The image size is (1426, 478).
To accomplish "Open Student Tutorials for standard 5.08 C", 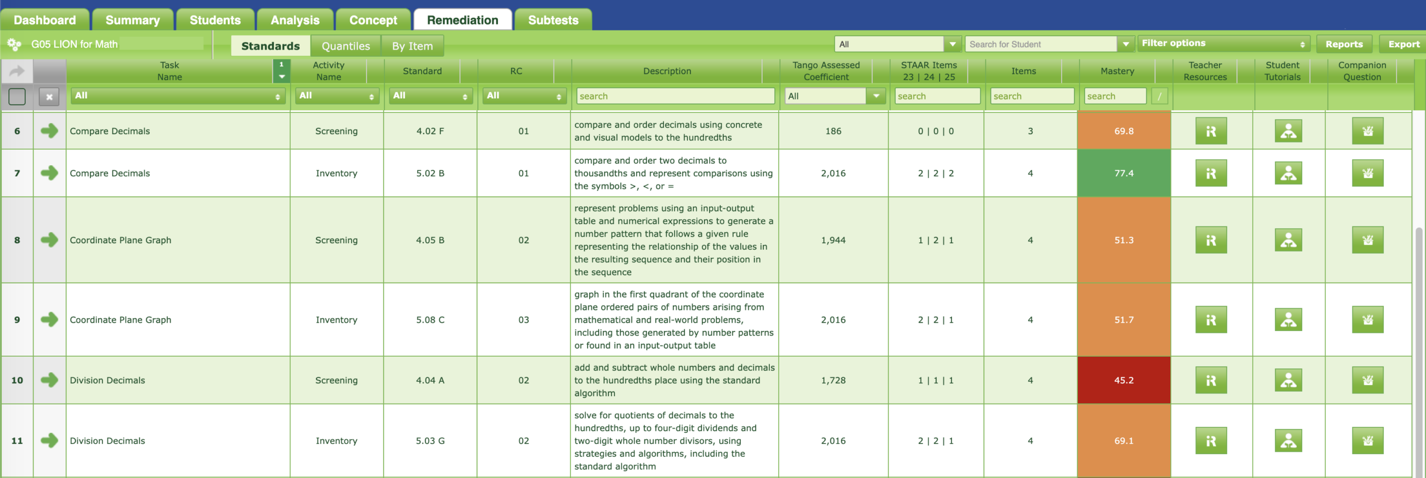I will tap(1288, 320).
